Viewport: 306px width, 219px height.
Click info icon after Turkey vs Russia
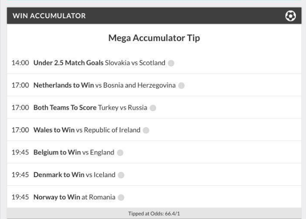coord(153,108)
